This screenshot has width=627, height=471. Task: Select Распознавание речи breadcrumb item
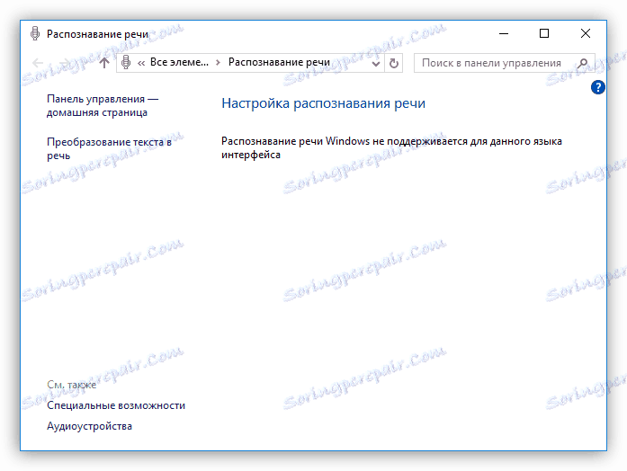click(279, 62)
